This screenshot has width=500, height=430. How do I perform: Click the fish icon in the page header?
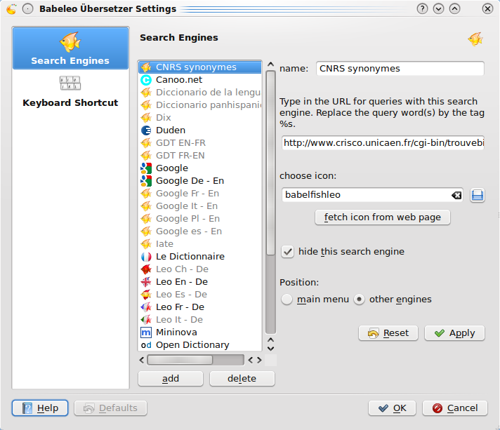pos(475,39)
